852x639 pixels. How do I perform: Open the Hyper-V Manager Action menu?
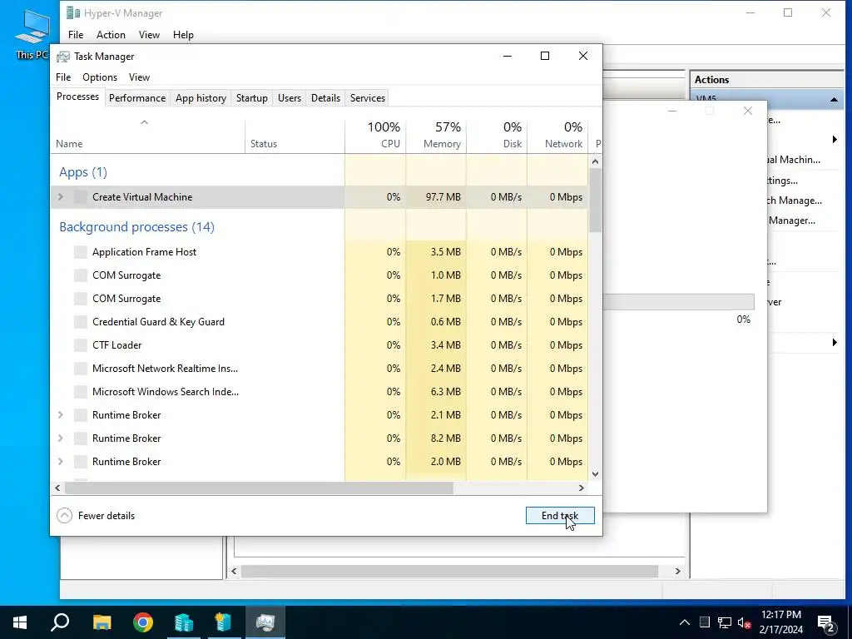(111, 35)
